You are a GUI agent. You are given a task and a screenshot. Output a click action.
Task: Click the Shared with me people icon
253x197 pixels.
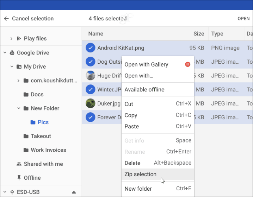tap(19, 164)
